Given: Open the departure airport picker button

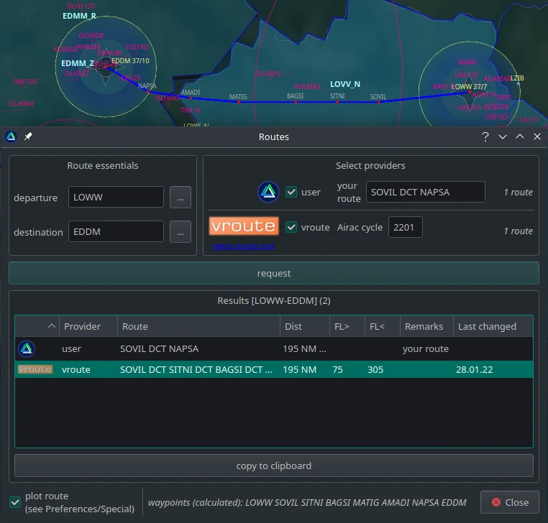Looking at the screenshot, I should (181, 198).
